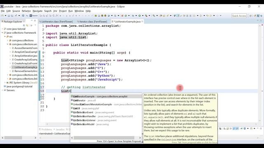Screen dimensions: 264x148
Task: Open the Window menu
Action: coord(79,11)
